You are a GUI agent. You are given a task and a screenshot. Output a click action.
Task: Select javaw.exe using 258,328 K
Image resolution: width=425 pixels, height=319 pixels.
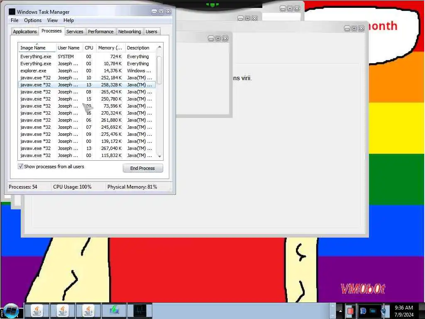[x=87, y=85]
